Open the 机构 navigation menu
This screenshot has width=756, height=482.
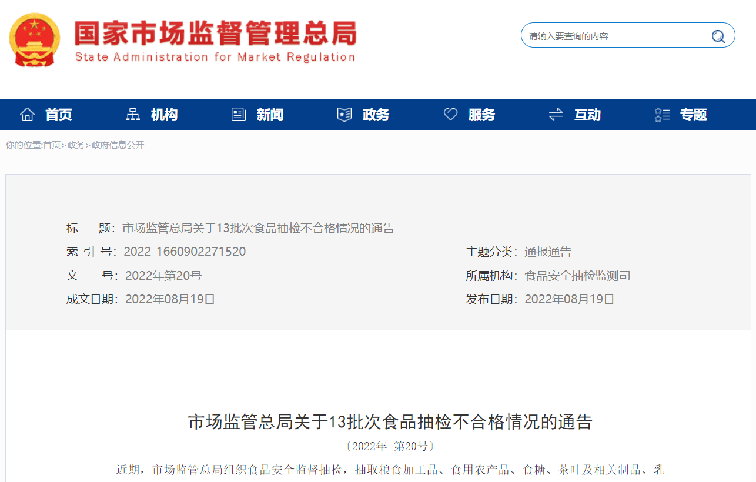click(164, 115)
